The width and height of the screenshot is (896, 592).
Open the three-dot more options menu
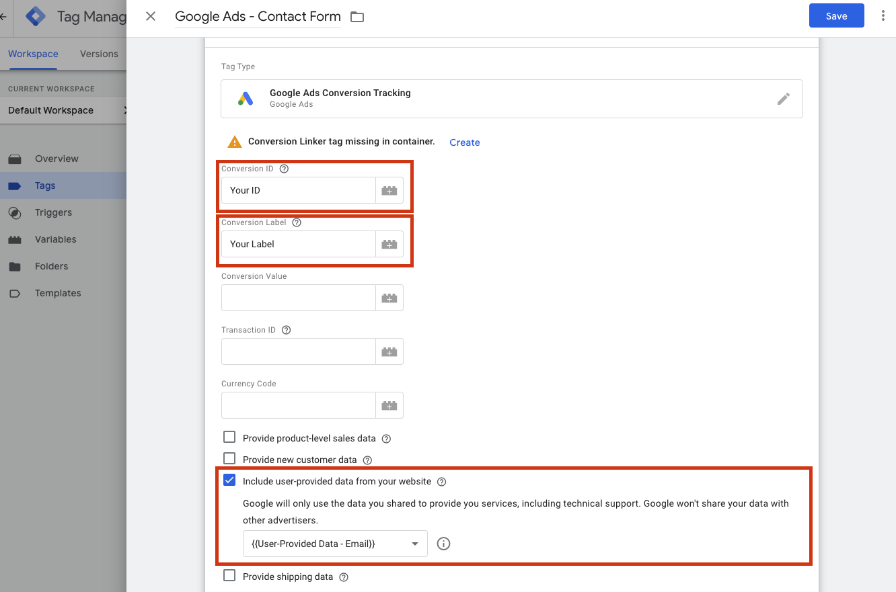coord(883,16)
